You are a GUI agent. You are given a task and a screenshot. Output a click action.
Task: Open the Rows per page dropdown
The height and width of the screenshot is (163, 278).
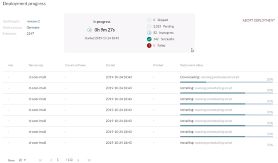coord(22,160)
